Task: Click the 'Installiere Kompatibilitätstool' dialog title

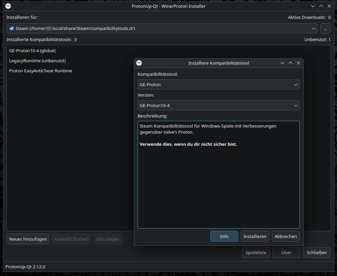Action: pyautogui.click(x=219, y=63)
